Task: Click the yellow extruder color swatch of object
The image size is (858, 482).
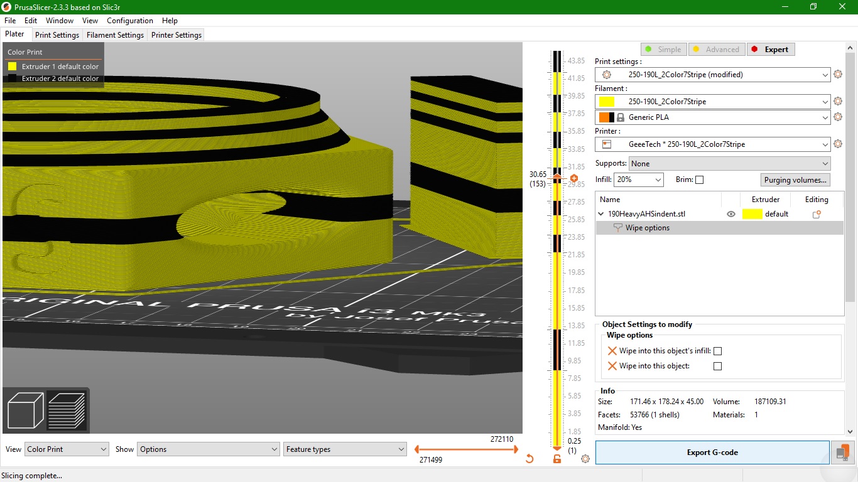Action: click(752, 214)
